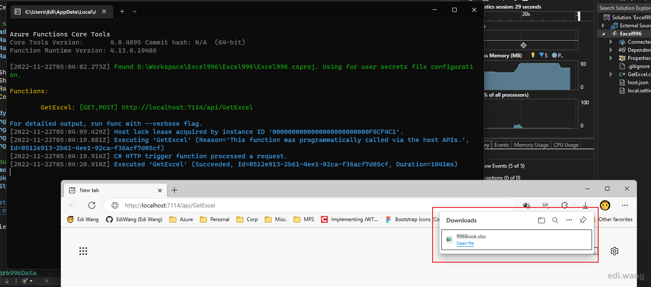Expand the Properties node
Image resolution: width=651 pixels, height=287 pixels.
pos(611,58)
